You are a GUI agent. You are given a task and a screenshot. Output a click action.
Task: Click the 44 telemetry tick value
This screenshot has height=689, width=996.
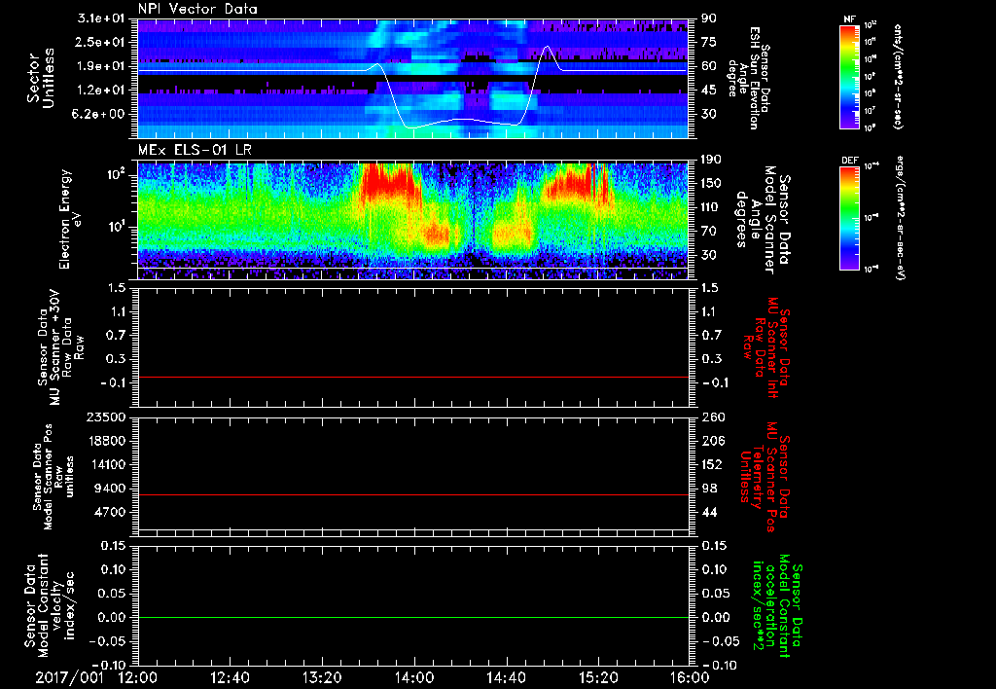point(709,512)
